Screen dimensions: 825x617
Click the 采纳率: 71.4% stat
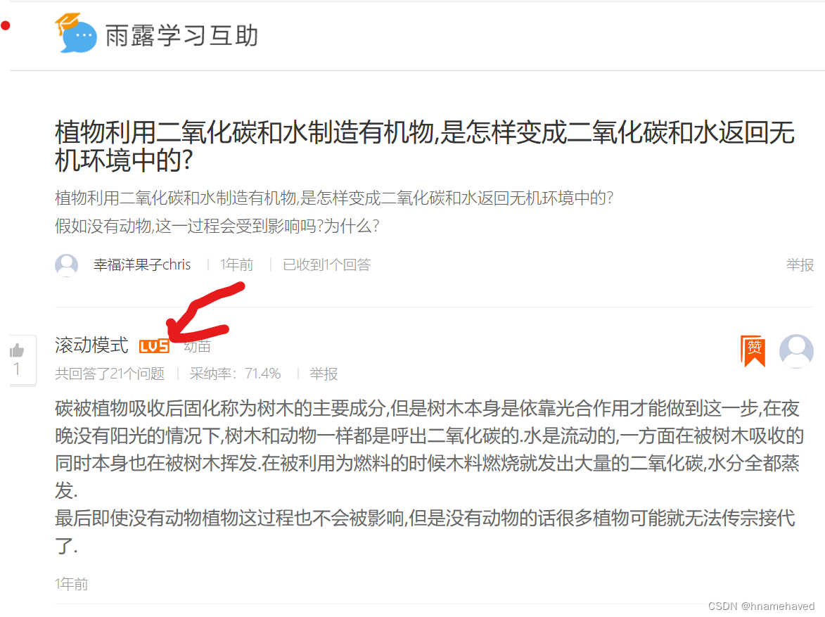coord(235,374)
